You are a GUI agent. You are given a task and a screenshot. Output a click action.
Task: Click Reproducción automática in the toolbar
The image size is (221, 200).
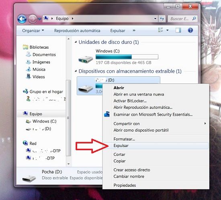point(77,31)
